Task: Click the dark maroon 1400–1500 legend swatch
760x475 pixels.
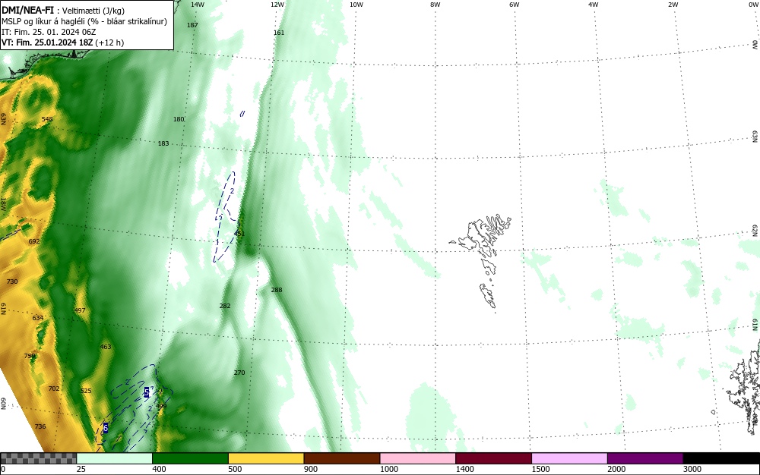Action: pyautogui.click(x=493, y=458)
